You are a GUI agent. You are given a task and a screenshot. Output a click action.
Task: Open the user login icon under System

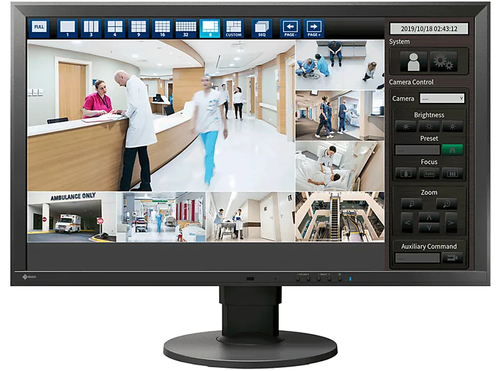click(414, 62)
